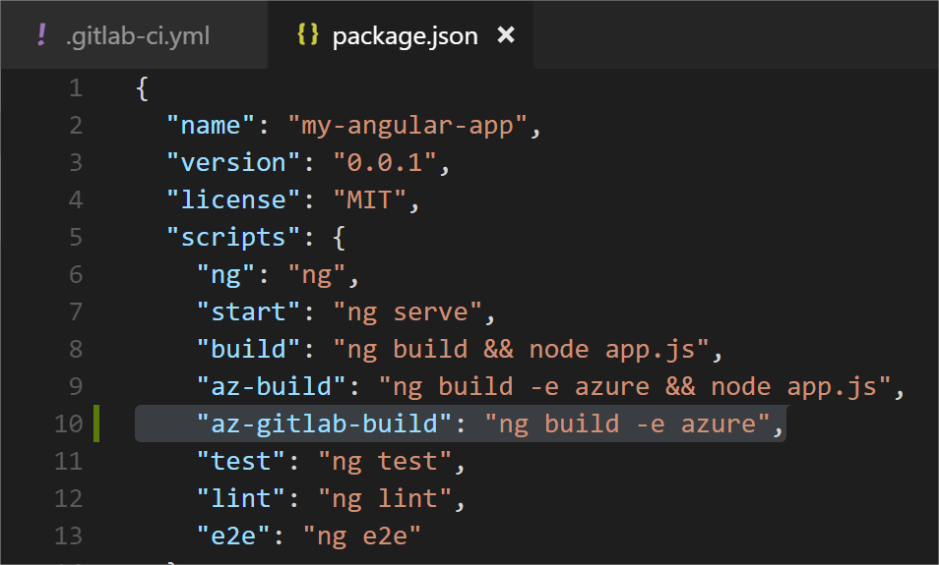
Task: Click the "az-build" script key
Action: [x=272, y=387]
